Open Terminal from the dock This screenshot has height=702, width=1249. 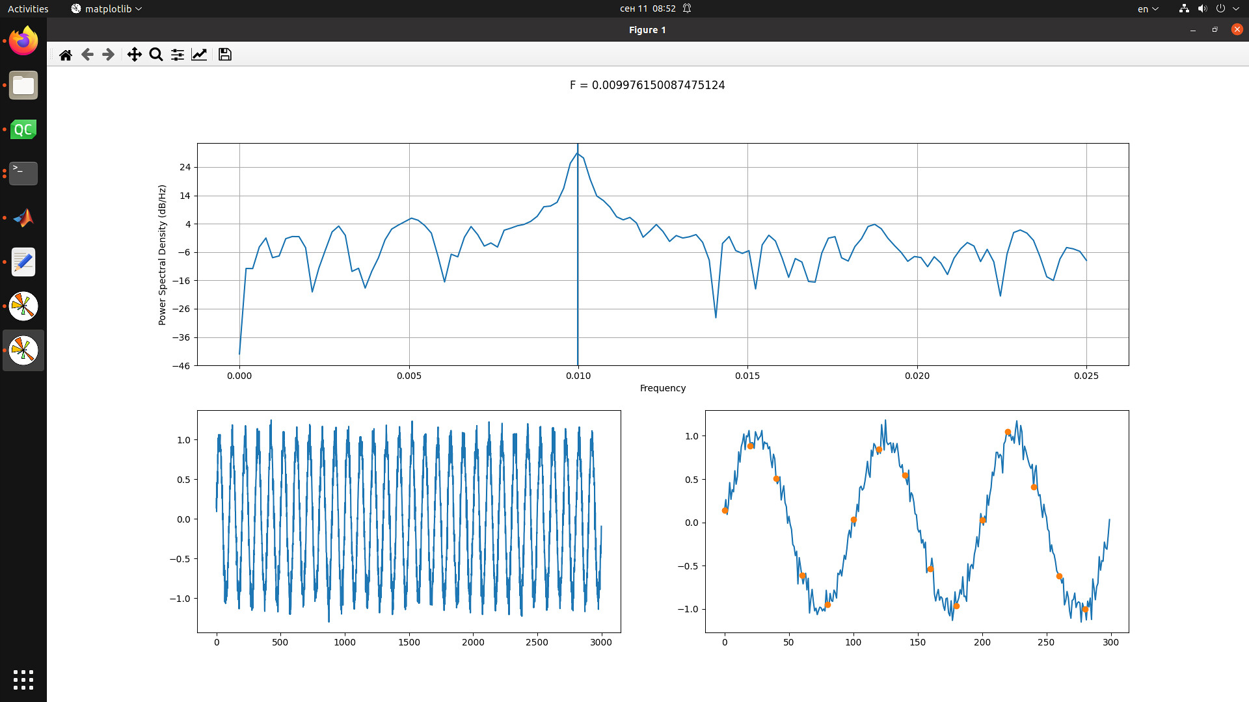click(x=23, y=174)
